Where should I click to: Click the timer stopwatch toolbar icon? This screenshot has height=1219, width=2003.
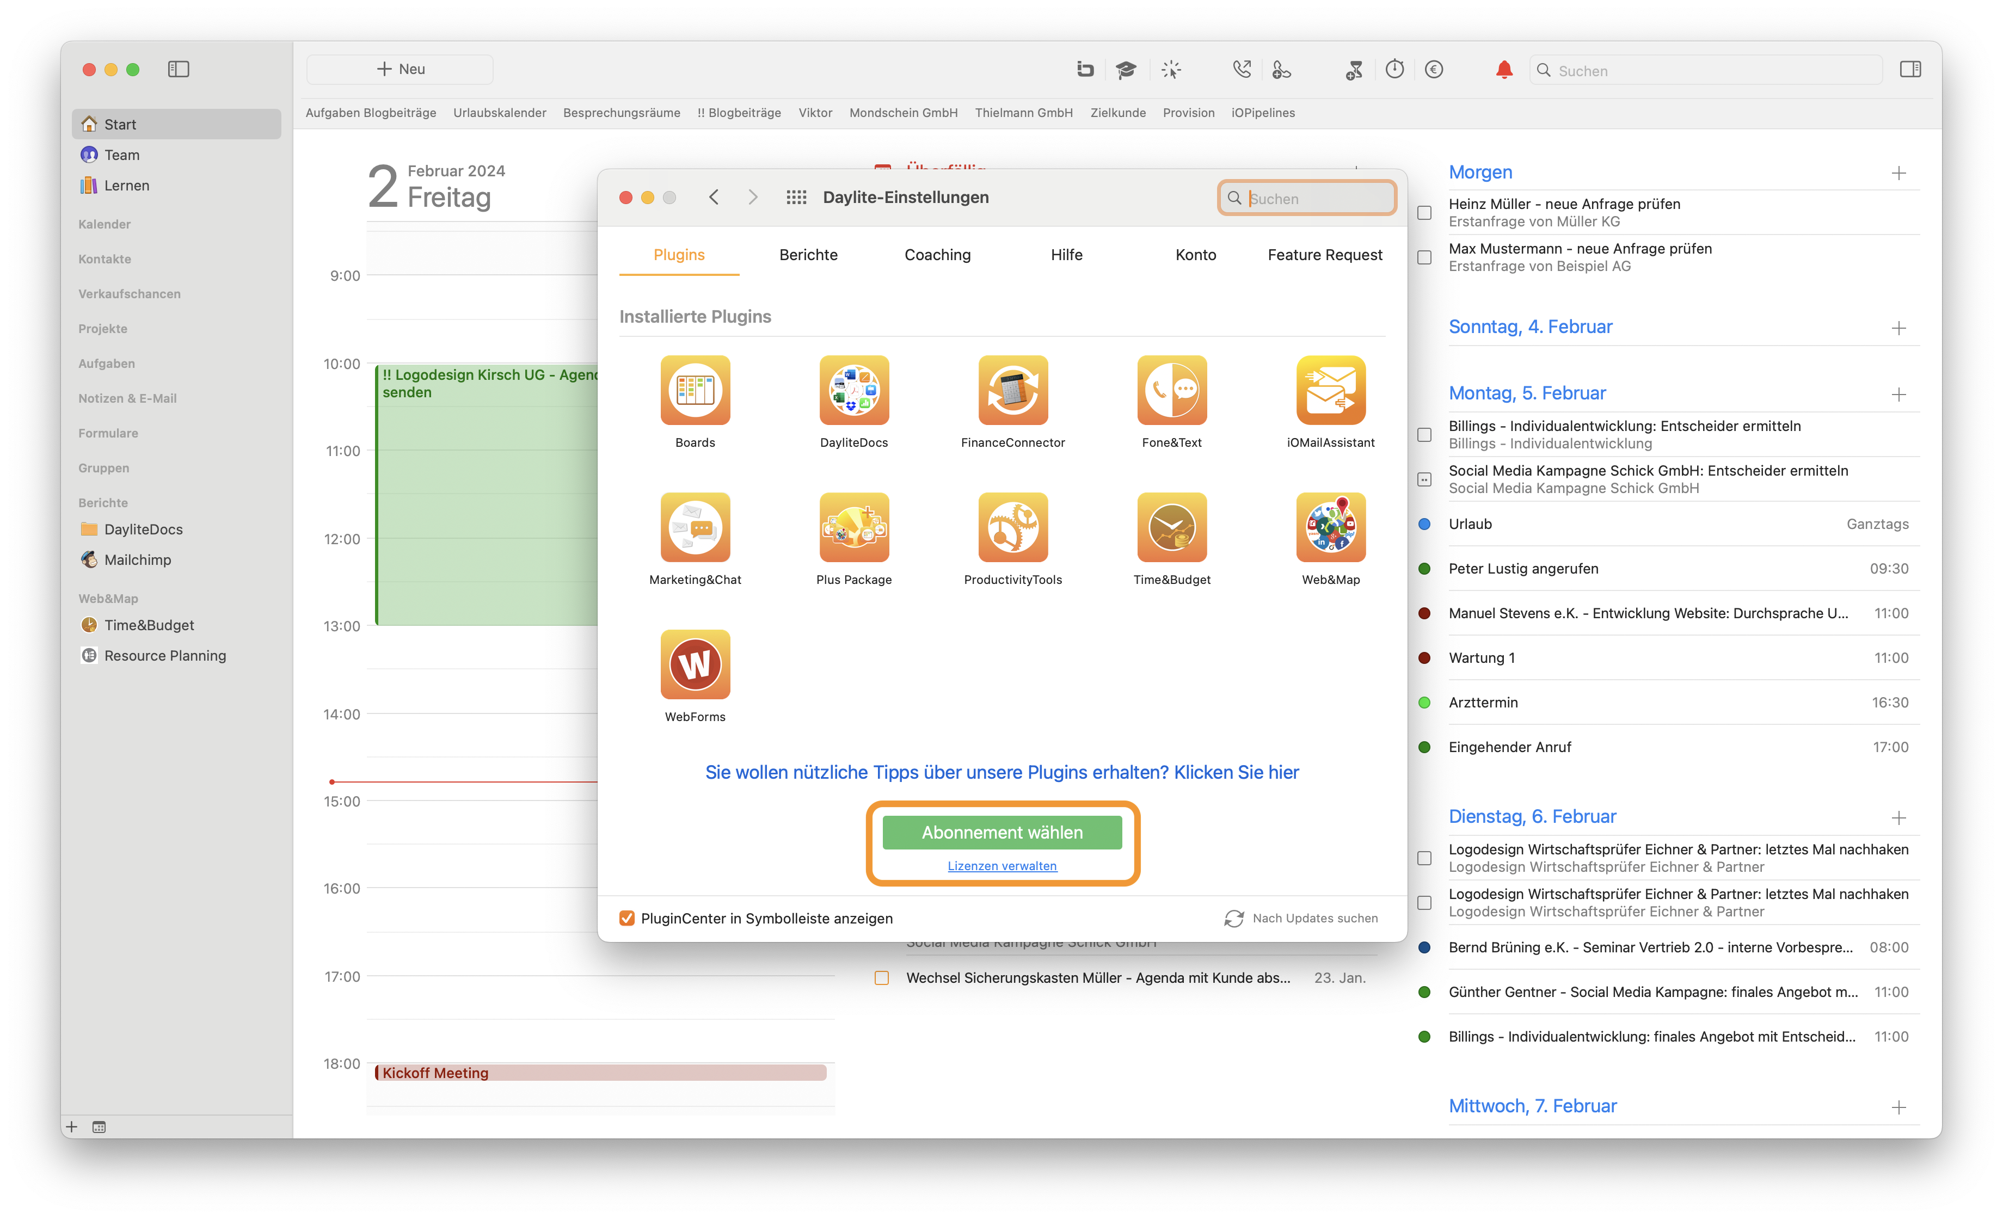pyautogui.click(x=1395, y=70)
